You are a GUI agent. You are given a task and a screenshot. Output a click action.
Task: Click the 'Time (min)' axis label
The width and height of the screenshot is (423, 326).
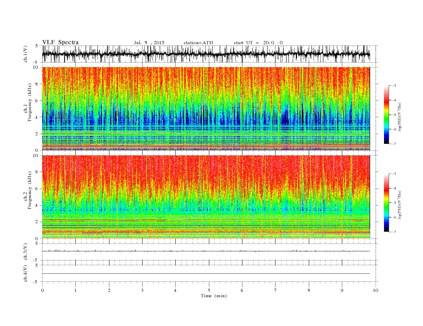pos(214,296)
